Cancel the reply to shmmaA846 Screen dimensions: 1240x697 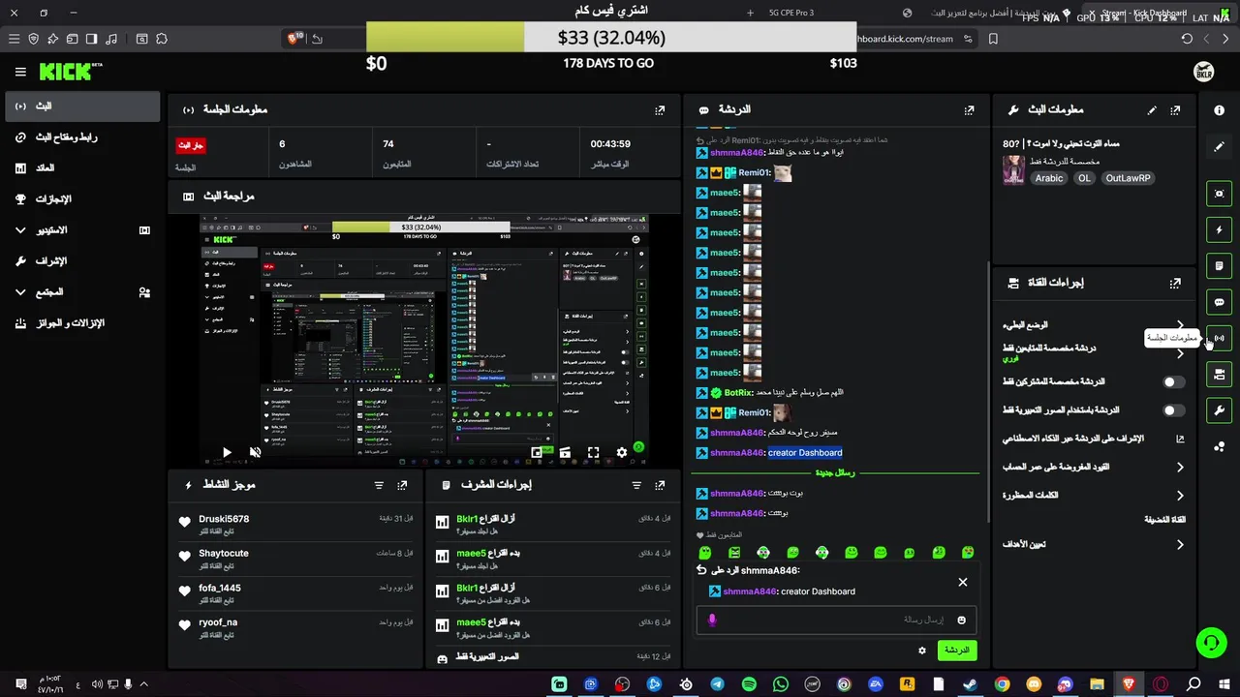coord(963,582)
